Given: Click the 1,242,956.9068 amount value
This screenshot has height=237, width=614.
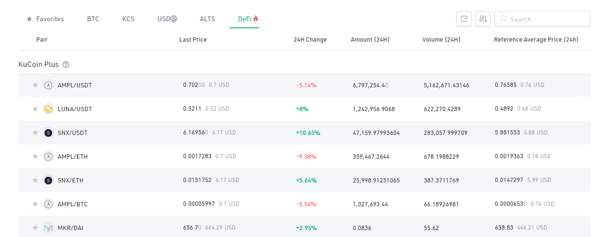Looking at the screenshot, I should pyautogui.click(x=374, y=109).
